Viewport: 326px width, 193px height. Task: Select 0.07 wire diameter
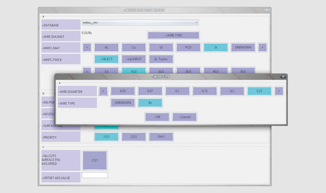150,91
